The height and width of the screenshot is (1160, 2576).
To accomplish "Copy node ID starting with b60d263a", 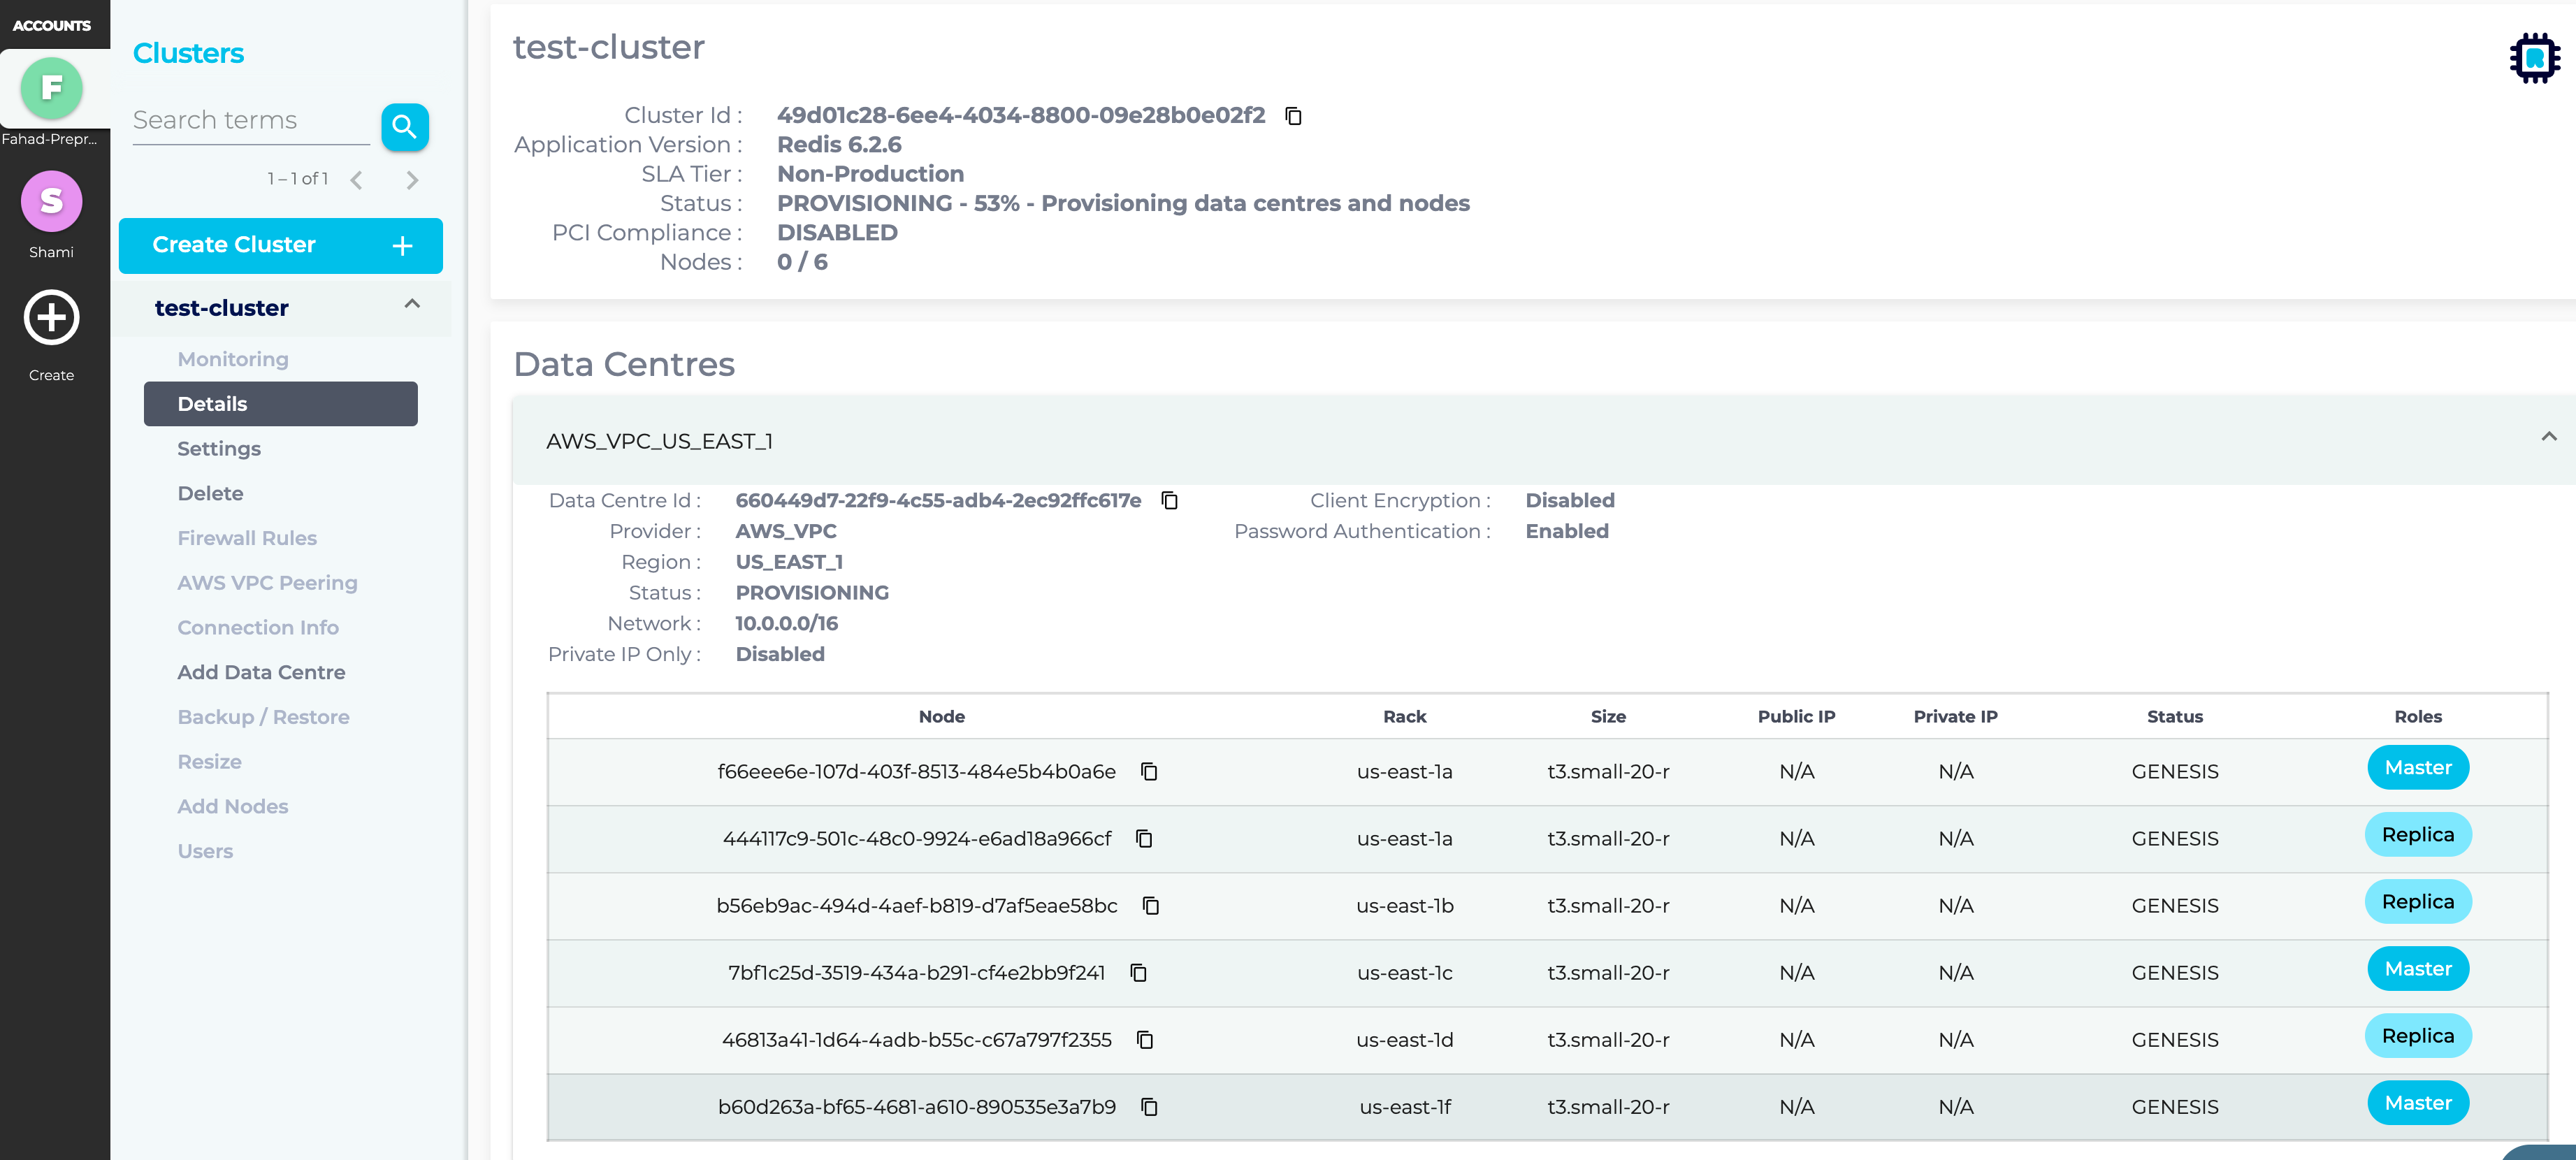I will point(1149,1106).
